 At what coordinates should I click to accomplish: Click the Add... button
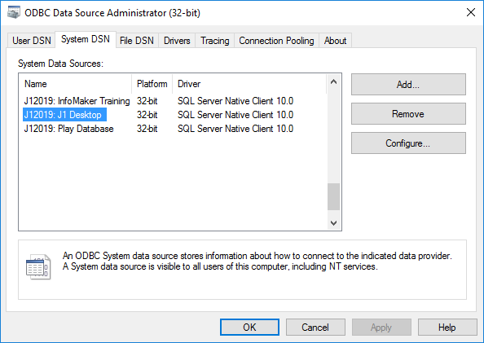pyautogui.click(x=408, y=84)
